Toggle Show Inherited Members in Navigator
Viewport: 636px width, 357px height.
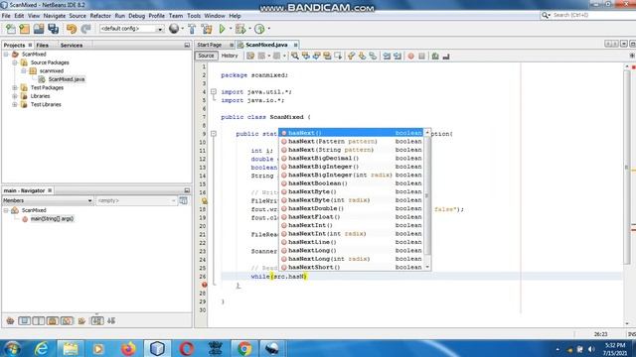click(x=10, y=321)
